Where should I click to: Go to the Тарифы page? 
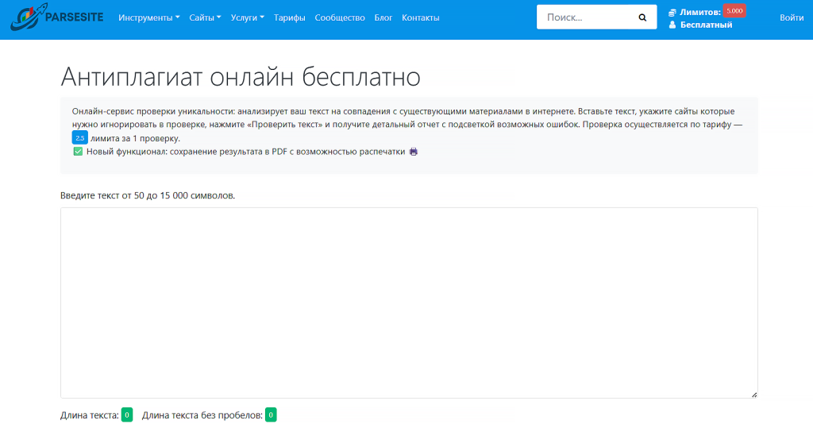[x=289, y=17]
